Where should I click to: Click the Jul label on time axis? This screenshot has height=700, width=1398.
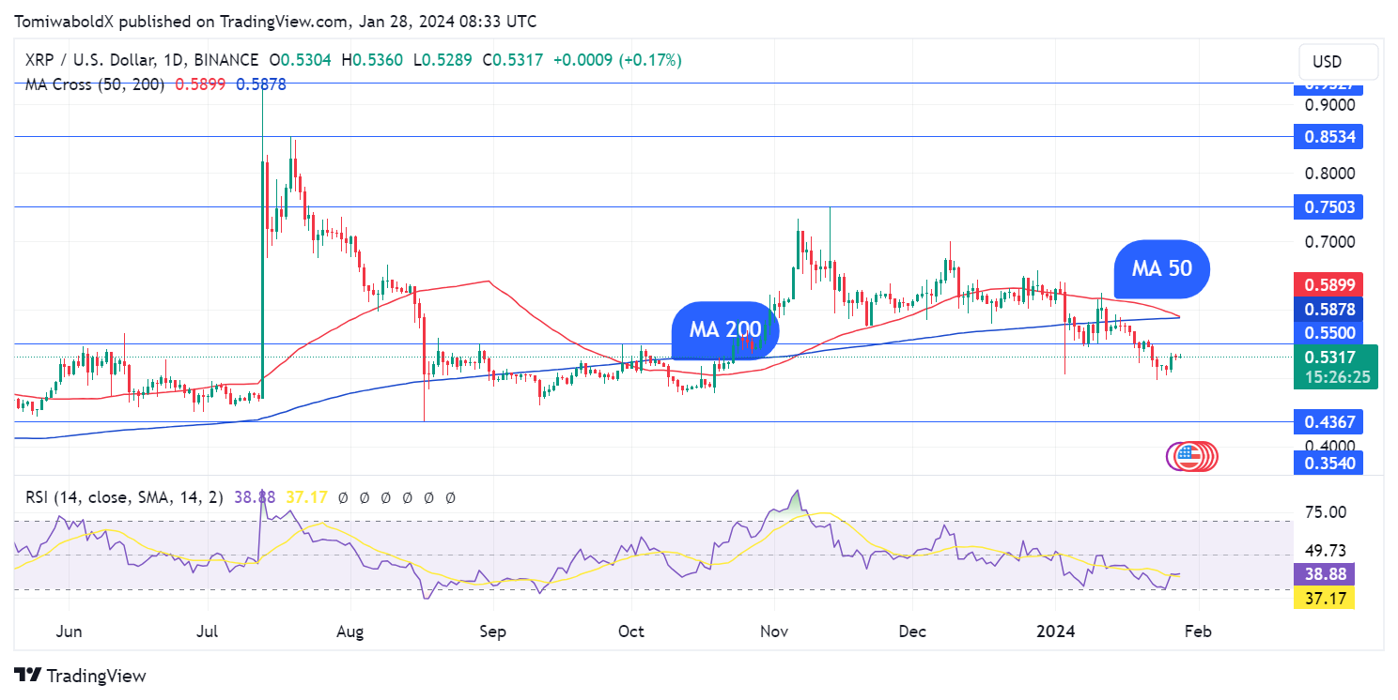[x=209, y=632]
